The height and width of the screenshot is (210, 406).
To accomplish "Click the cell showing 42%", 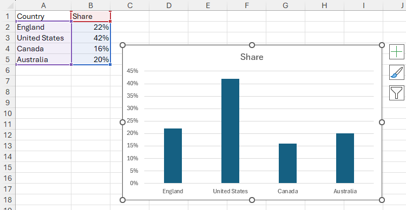I will click(x=90, y=38).
